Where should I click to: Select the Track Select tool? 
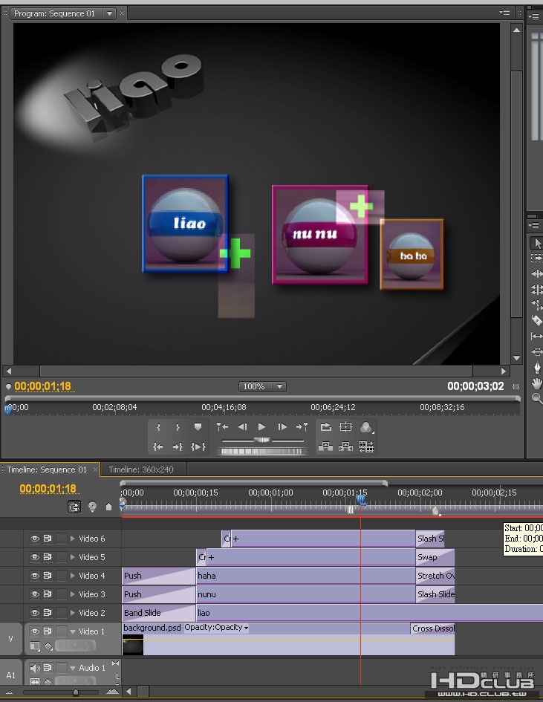tap(537, 259)
